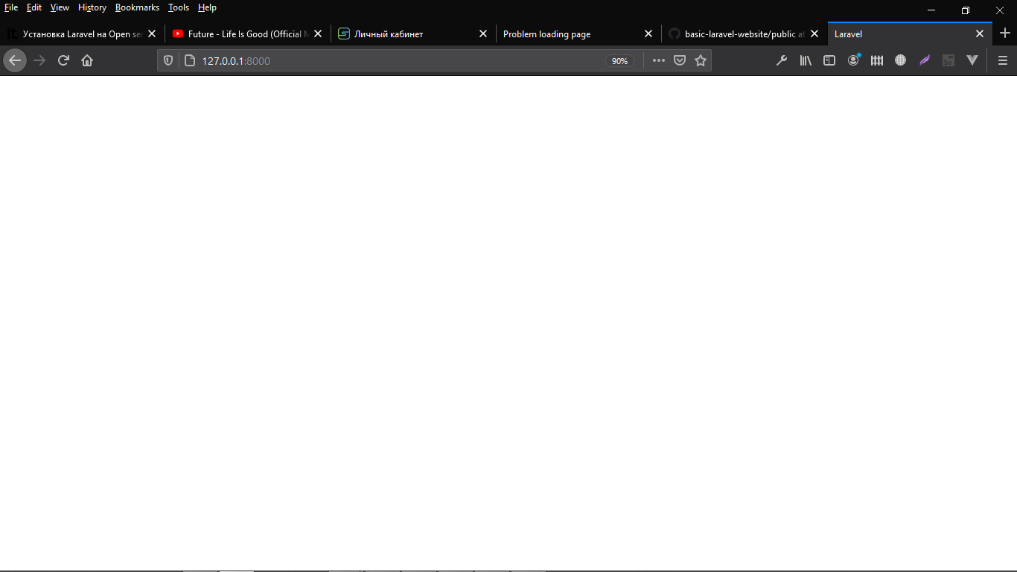The image size is (1017, 572).
Task: Bookmark this page with star
Action: (701, 60)
